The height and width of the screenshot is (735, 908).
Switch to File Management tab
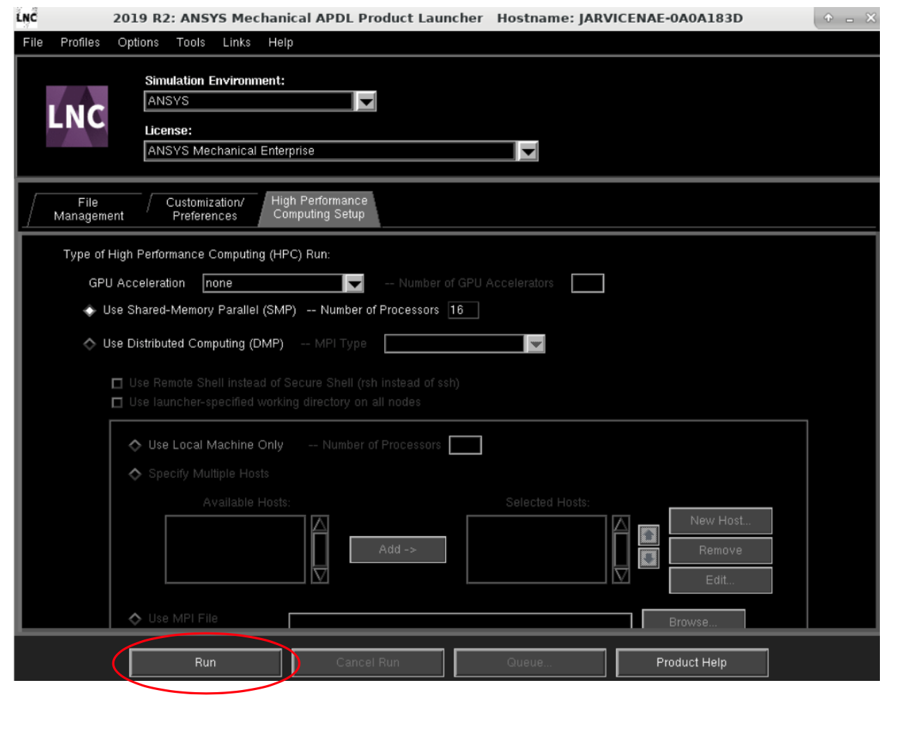pyautogui.click(x=88, y=209)
